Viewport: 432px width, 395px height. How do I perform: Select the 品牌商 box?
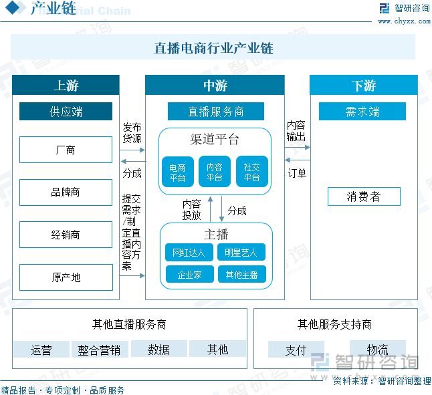point(66,192)
